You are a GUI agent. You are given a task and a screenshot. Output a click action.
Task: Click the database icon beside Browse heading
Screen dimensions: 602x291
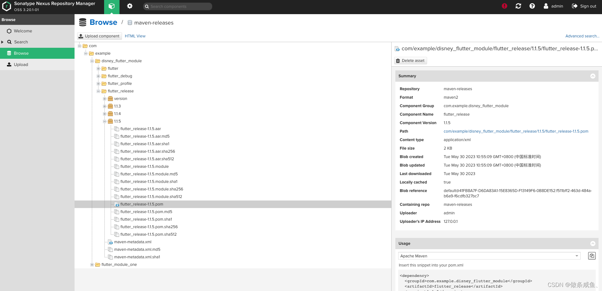(x=83, y=22)
